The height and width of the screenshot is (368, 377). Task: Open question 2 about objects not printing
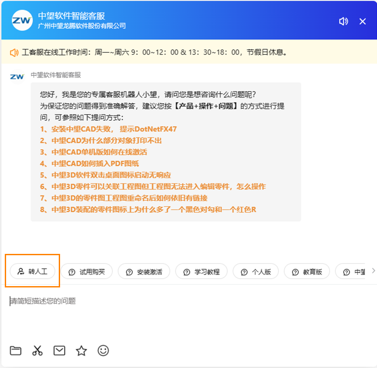101,141
